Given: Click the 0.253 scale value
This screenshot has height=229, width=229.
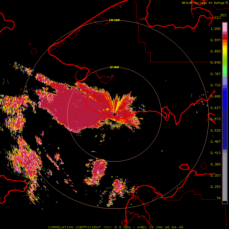Looking at the screenshot, I should point(216,187).
